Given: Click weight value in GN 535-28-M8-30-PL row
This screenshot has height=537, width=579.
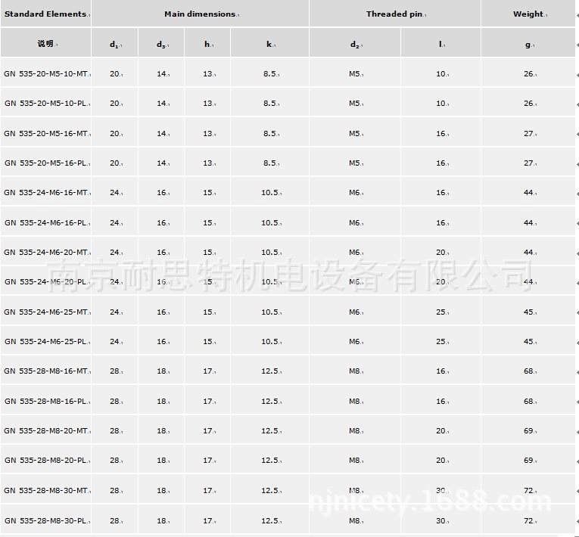Looking at the screenshot, I should (x=528, y=521).
